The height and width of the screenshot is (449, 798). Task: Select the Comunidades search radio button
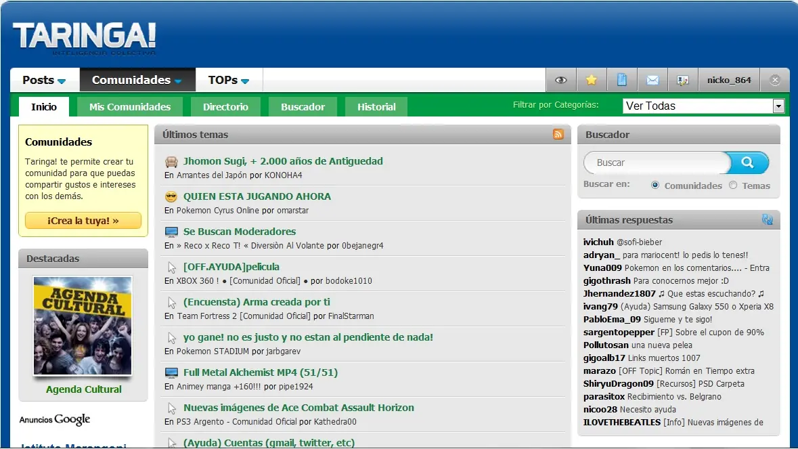655,186
